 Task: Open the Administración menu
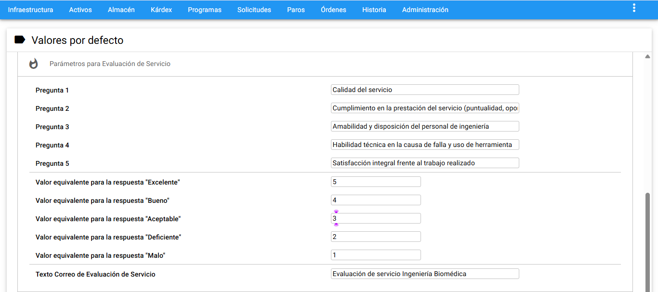[x=425, y=10]
